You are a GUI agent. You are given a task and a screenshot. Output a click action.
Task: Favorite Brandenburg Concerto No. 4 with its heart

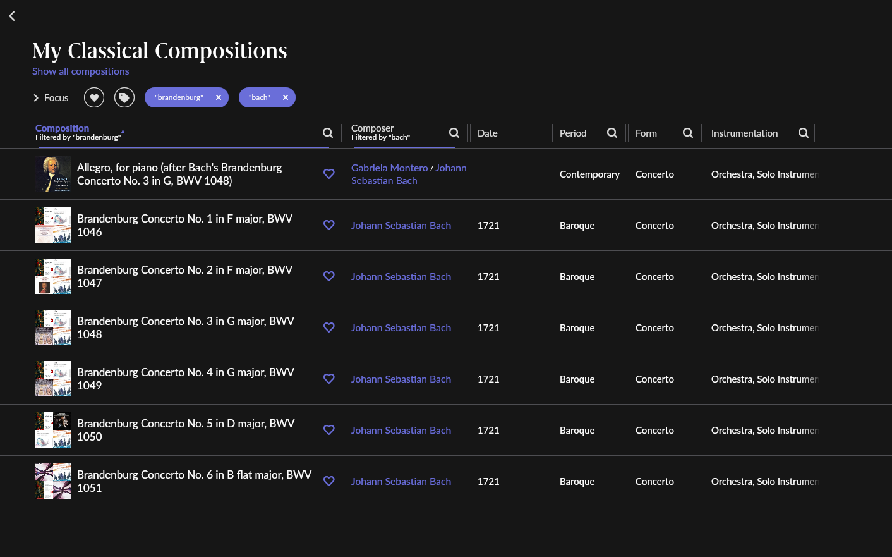329,379
